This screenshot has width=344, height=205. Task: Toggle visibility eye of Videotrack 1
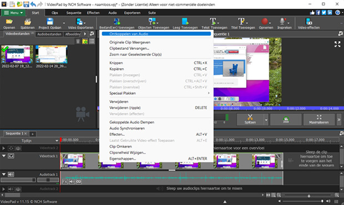tap(11, 156)
